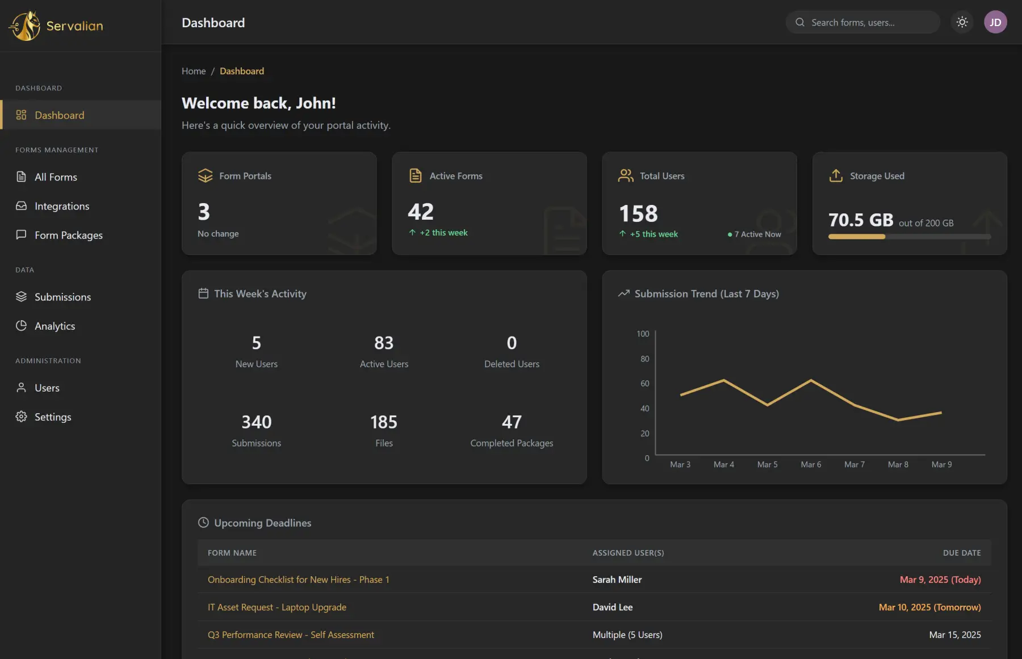Screen dimensions: 1022x659
Task: Click the storage usage progress bar
Action: click(x=909, y=237)
